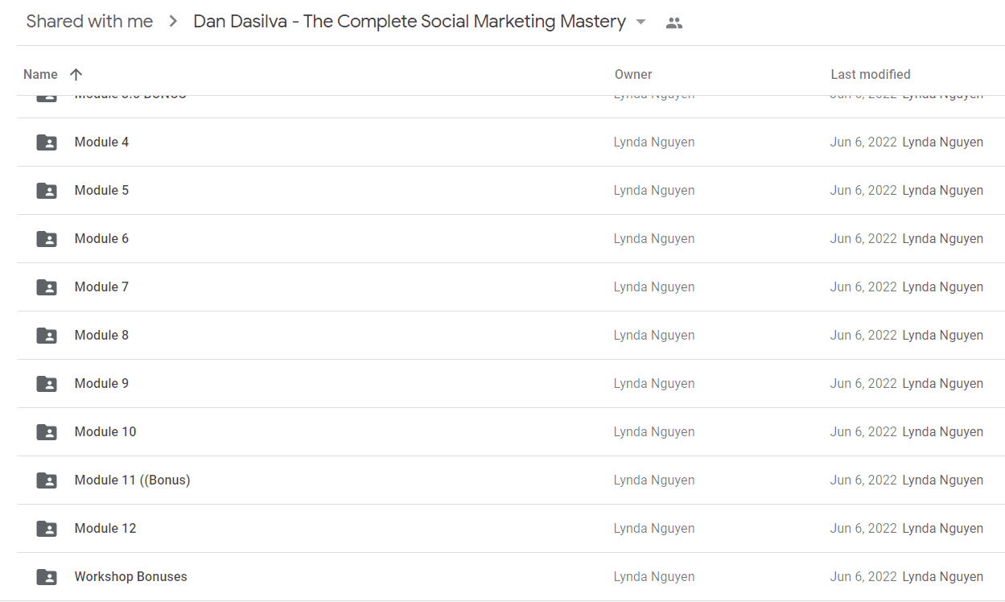Select the Module 4 folder name
Viewport: 1005px width, 602px height.
click(x=101, y=142)
